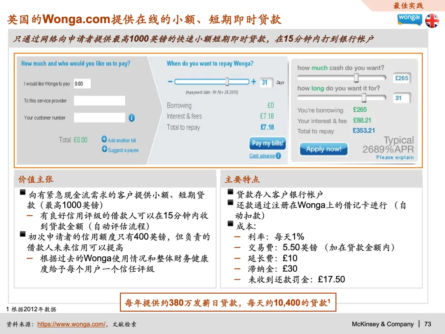This screenshot has height=334, width=445.
Task: Click the '延长费: £10' line
Action: (272, 258)
